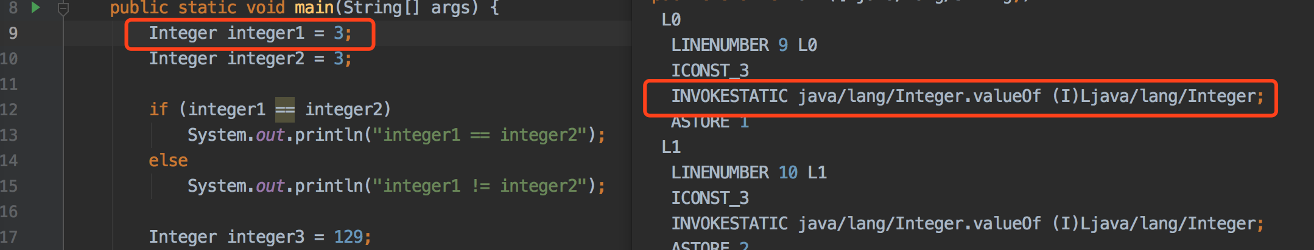Click the green Run gutter arrow

35,8
